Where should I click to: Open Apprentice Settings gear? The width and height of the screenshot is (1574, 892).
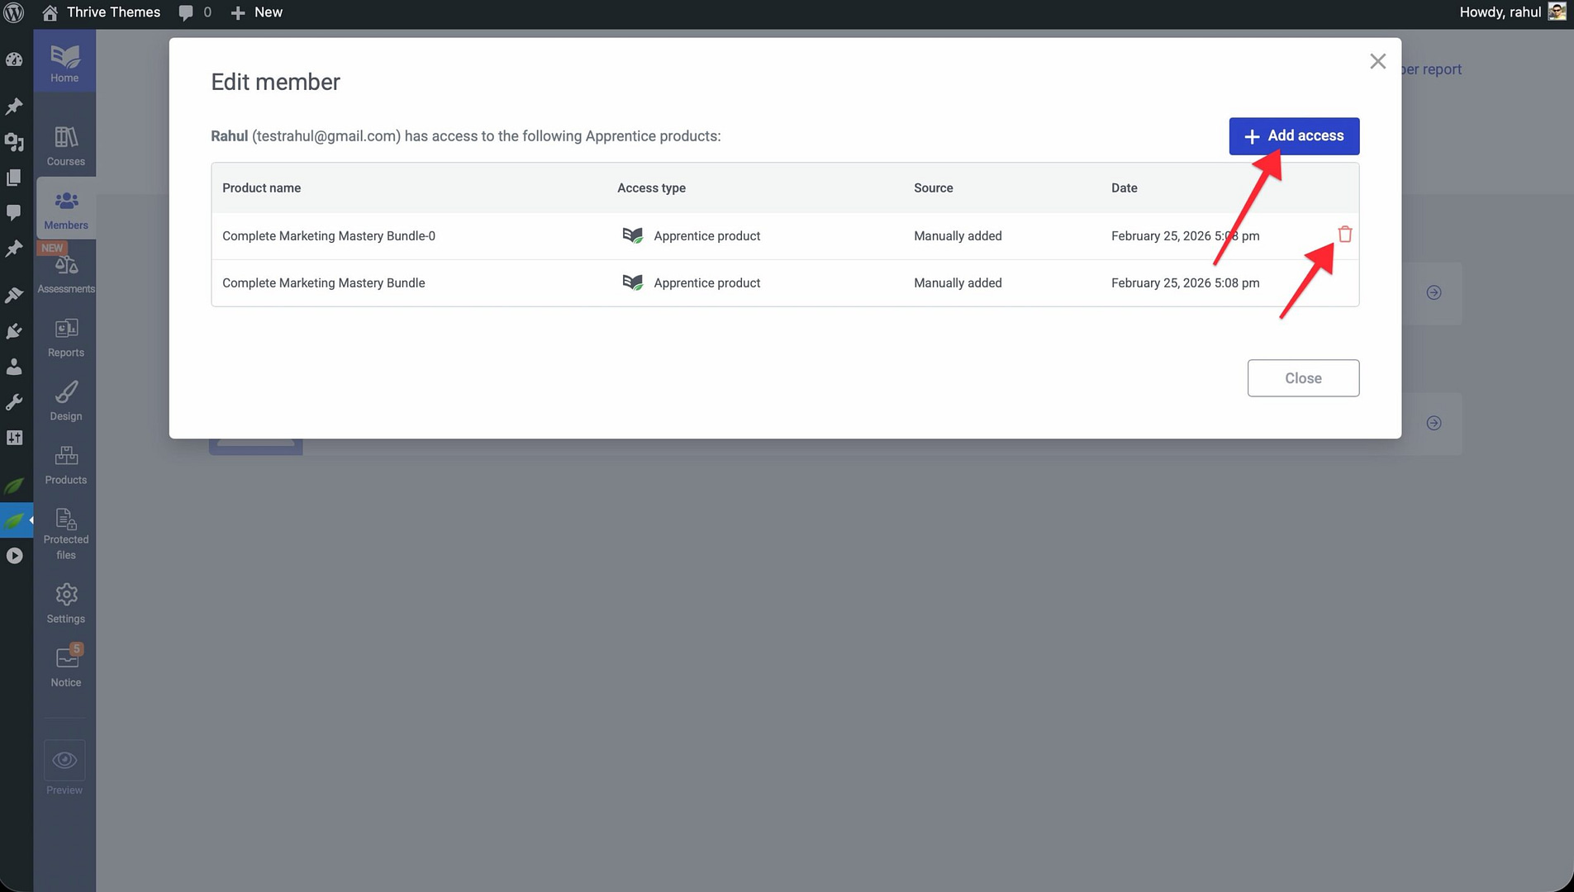click(x=65, y=604)
